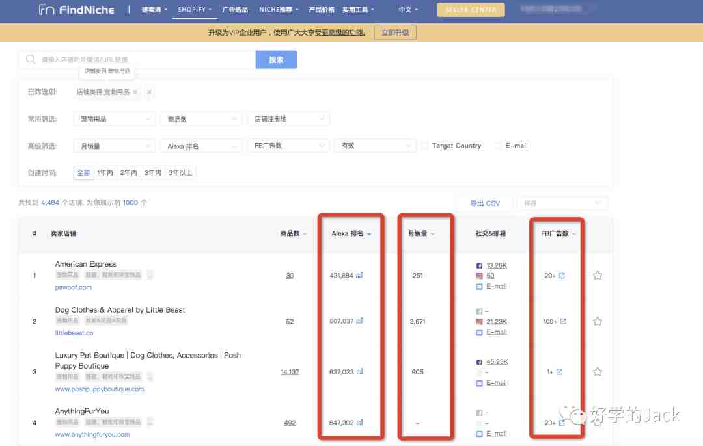Open the 有效 status dropdown
Screen dimensions: 703x446
(376, 146)
